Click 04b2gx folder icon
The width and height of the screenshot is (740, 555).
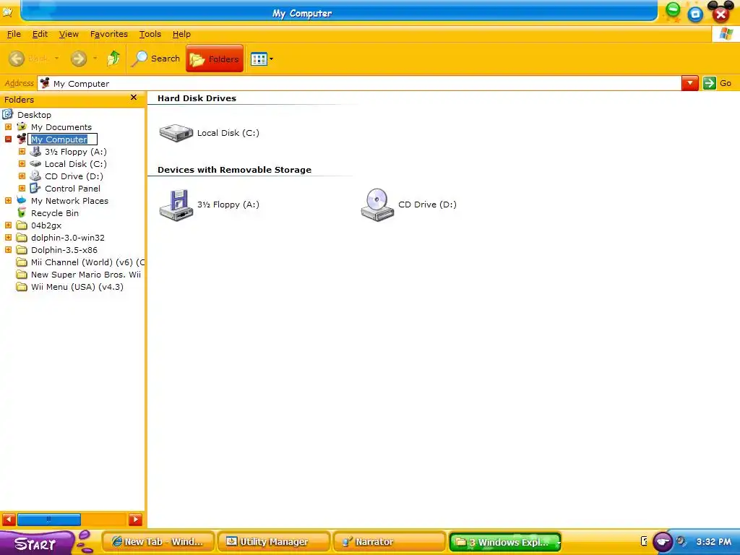tap(22, 225)
